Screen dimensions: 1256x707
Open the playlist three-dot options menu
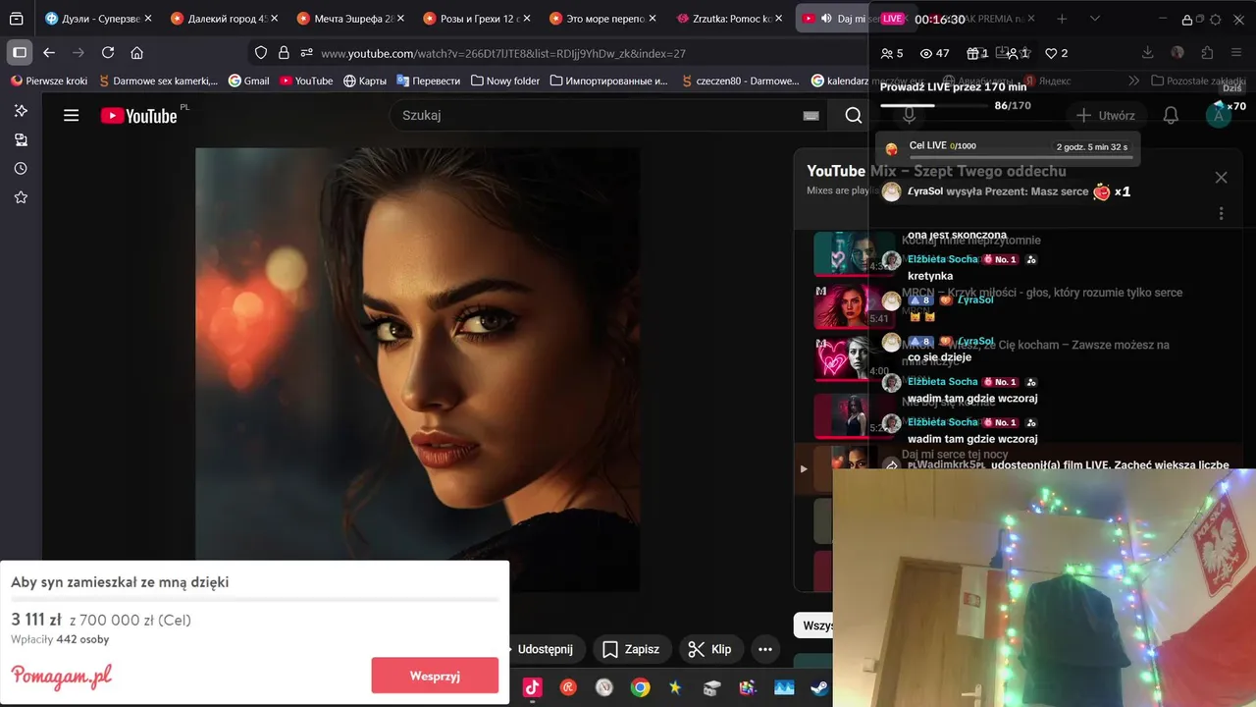coord(1221,213)
